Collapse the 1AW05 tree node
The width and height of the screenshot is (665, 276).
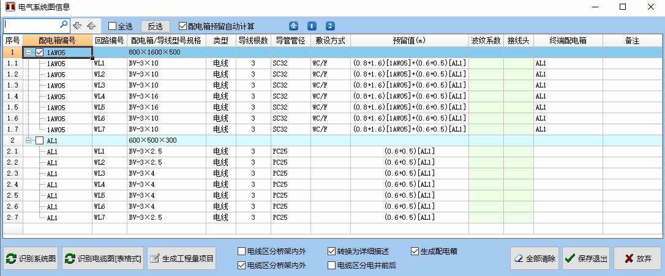coord(28,53)
